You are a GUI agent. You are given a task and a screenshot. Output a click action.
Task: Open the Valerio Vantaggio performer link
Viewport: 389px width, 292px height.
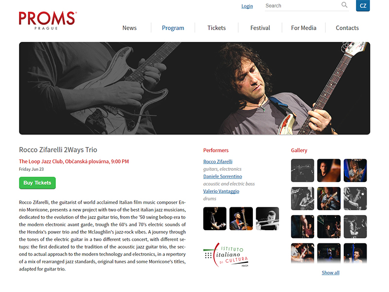[x=221, y=191]
